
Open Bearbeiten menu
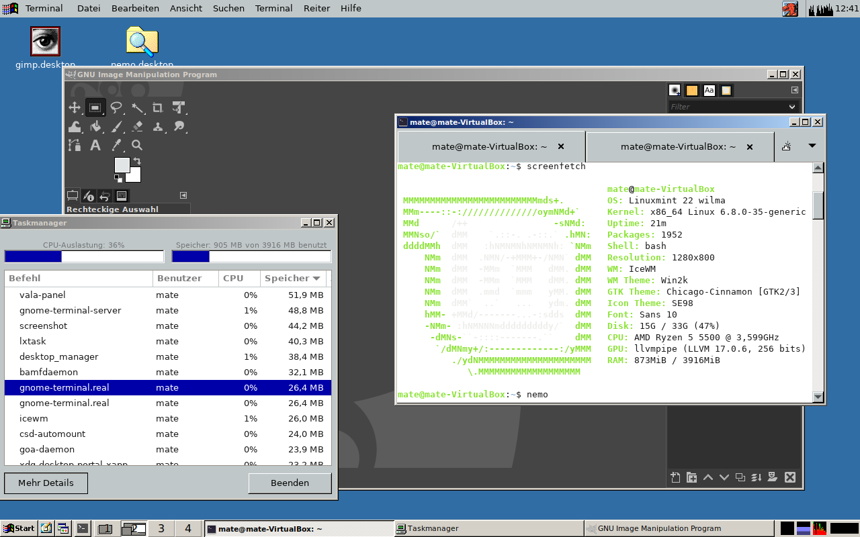tap(135, 8)
